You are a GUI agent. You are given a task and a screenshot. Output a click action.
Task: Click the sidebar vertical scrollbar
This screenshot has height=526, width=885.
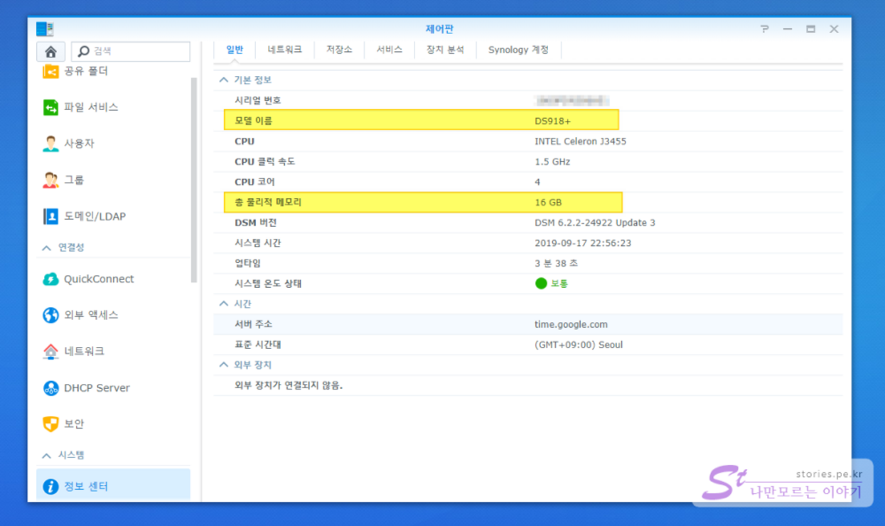tap(194, 178)
